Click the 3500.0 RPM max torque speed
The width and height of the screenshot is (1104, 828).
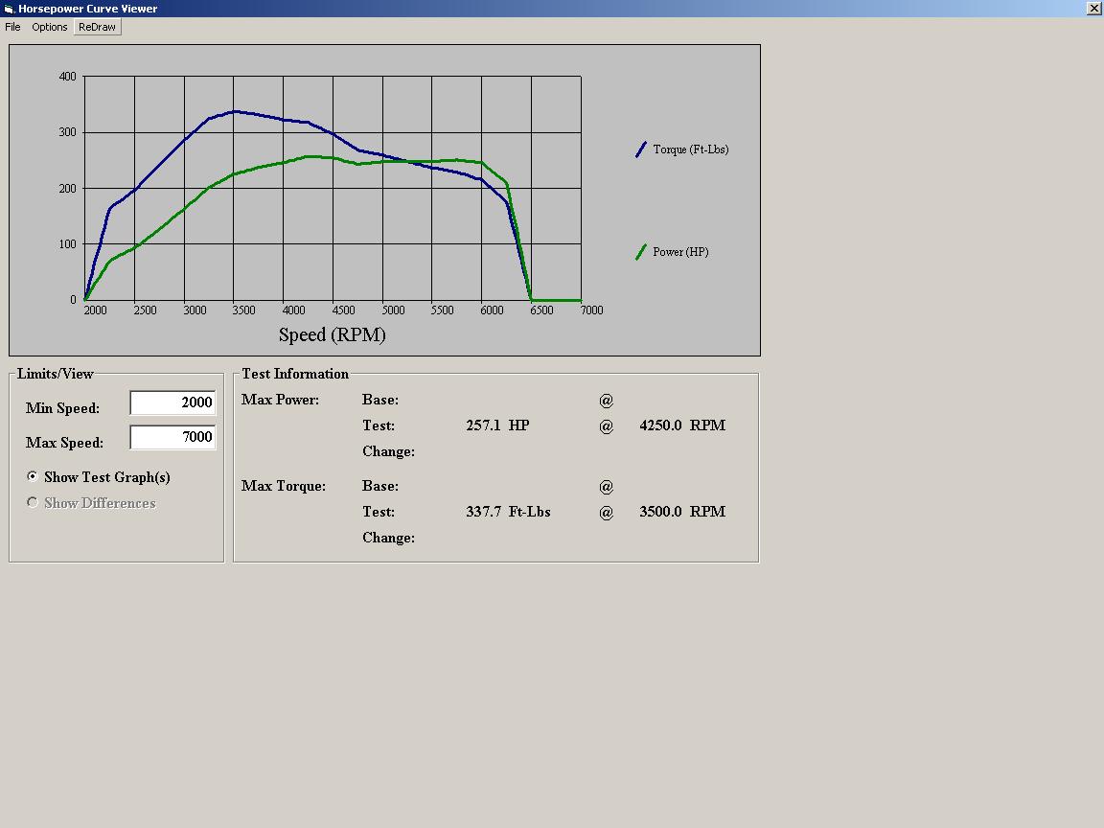[x=681, y=512]
